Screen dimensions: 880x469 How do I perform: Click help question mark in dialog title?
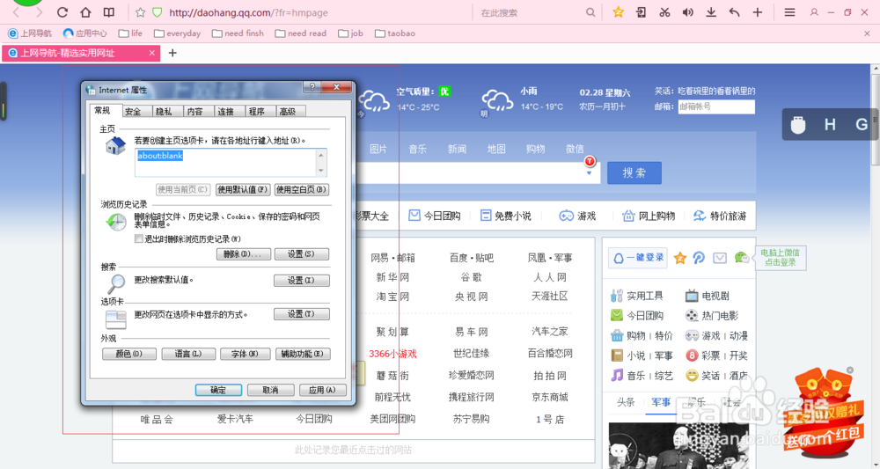click(312, 87)
